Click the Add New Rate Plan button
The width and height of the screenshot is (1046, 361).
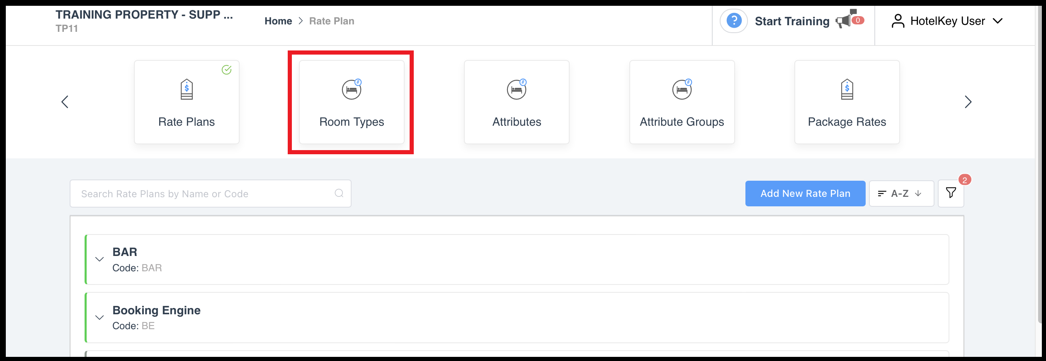click(x=805, y=193)
